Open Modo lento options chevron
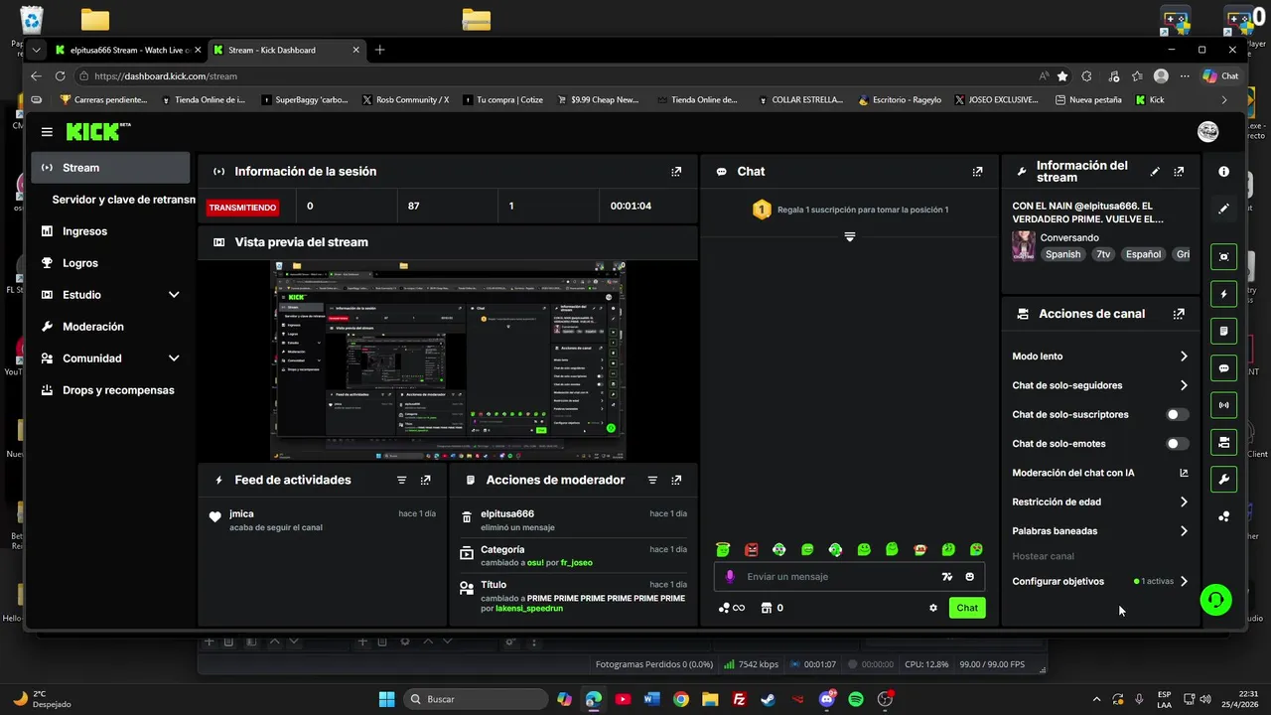This screenshot has width=1271, height=715. tap(1184, 357)
